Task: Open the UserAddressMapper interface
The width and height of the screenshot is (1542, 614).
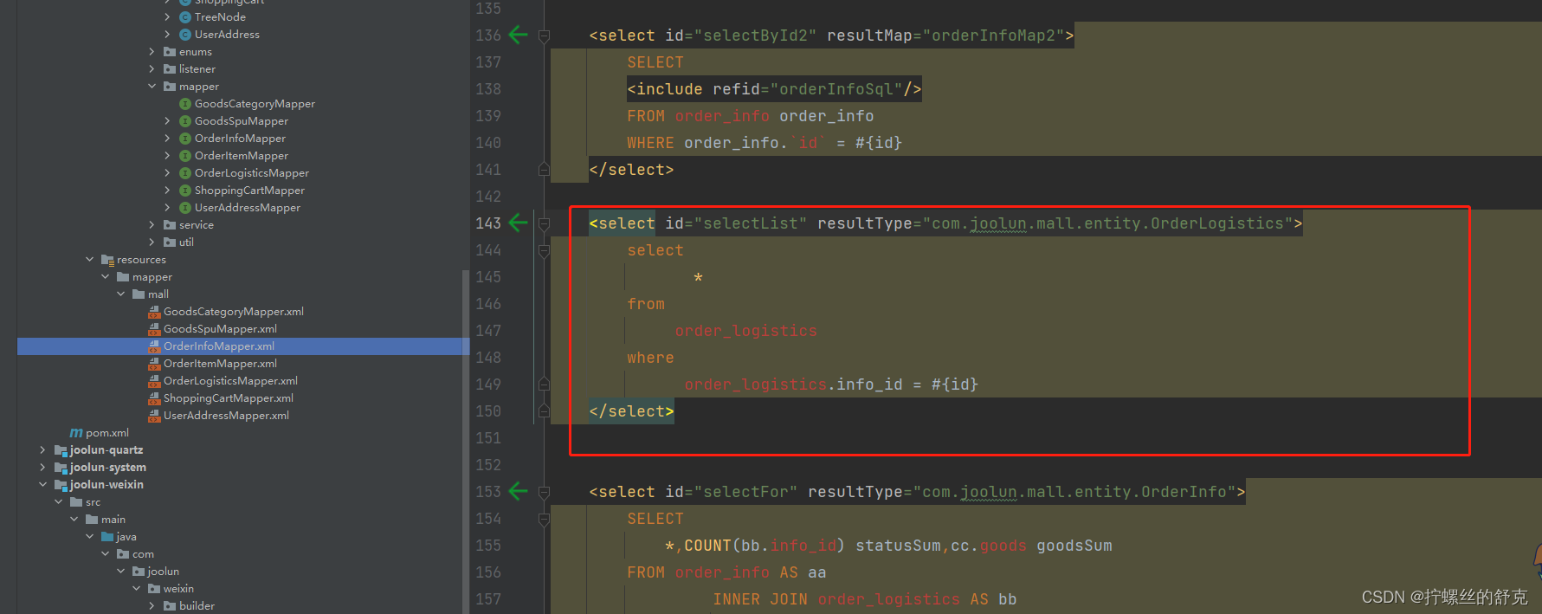Action: 248,207
